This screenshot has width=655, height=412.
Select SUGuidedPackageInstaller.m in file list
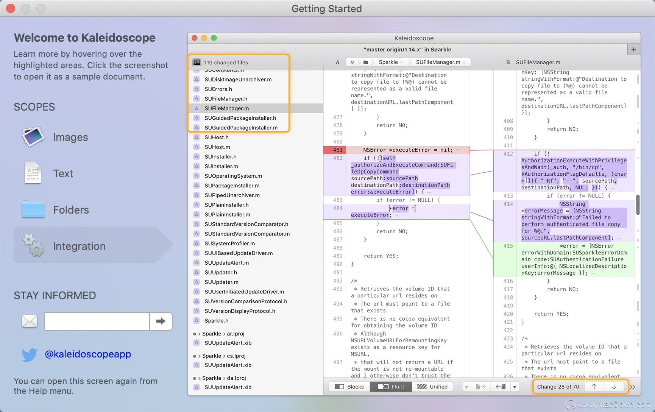pyautogui.click(x=256, y=128)
